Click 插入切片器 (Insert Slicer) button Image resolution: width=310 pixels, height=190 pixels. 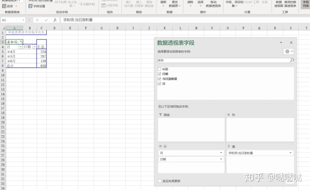pyautogui.click(x=128, y=4)
